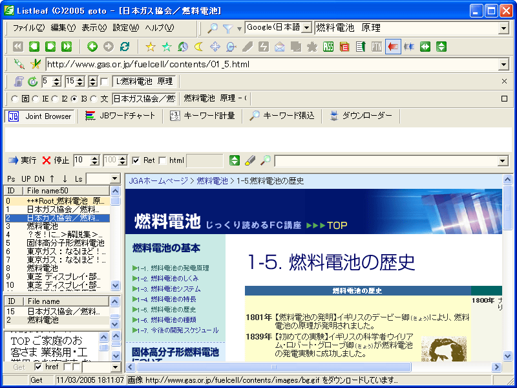
Task: Click the scroll document icon
Action: (18, 81)
